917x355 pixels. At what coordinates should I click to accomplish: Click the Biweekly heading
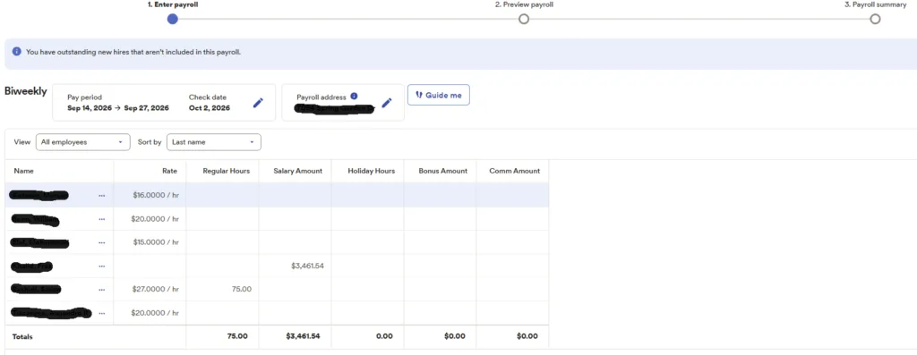pos(26,91)
